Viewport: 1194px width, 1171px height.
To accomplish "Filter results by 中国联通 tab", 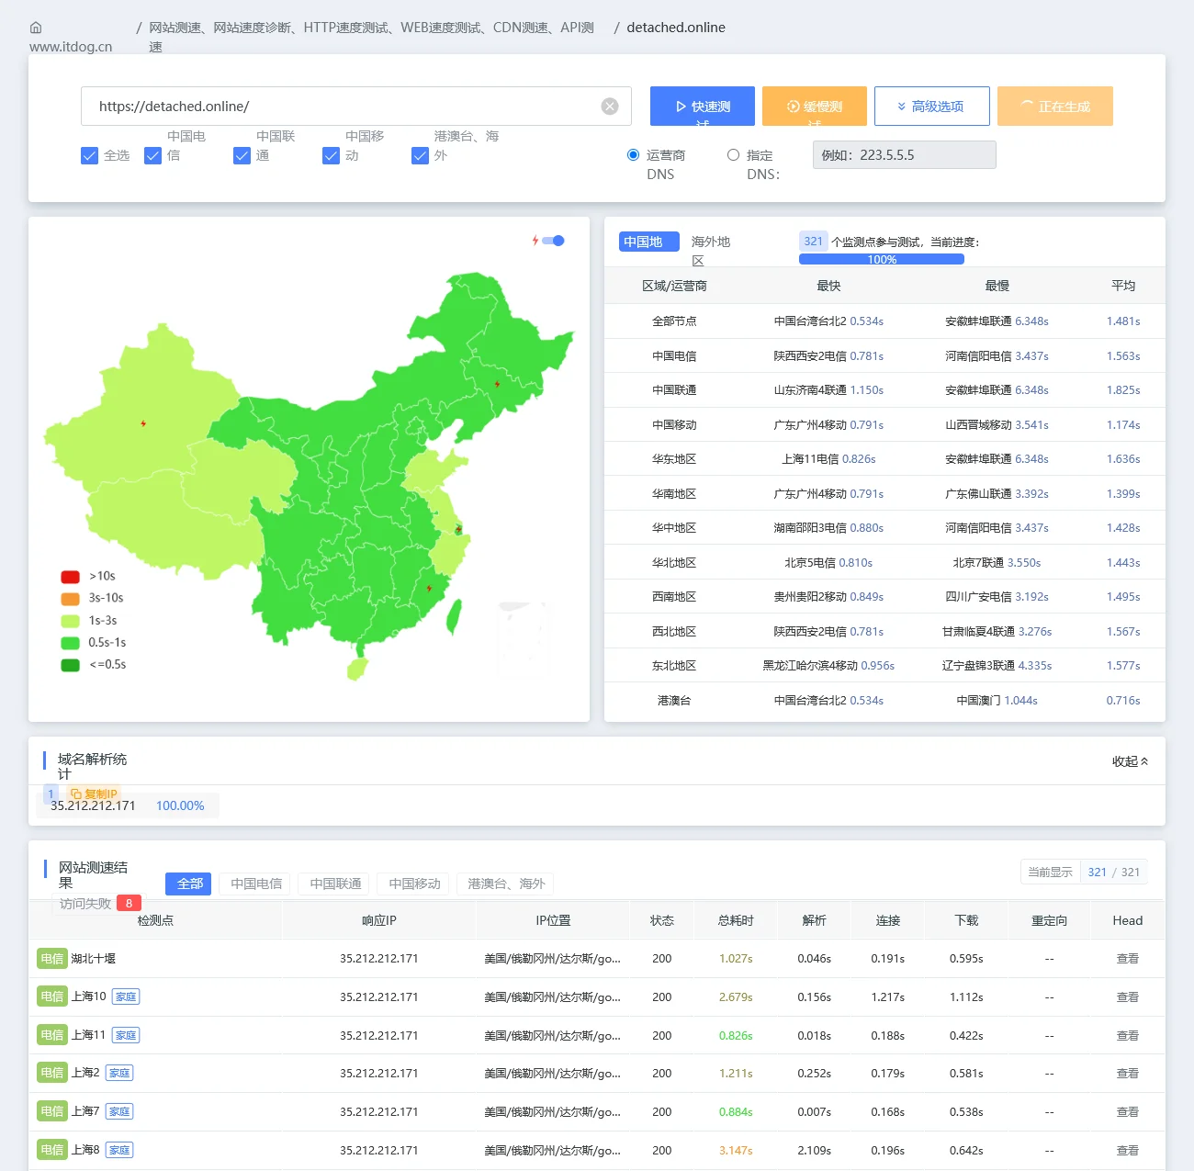I will pyautogui.click(x=335, y=884).
